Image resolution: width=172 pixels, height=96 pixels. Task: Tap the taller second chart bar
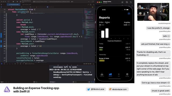click(x=107, y=33)
